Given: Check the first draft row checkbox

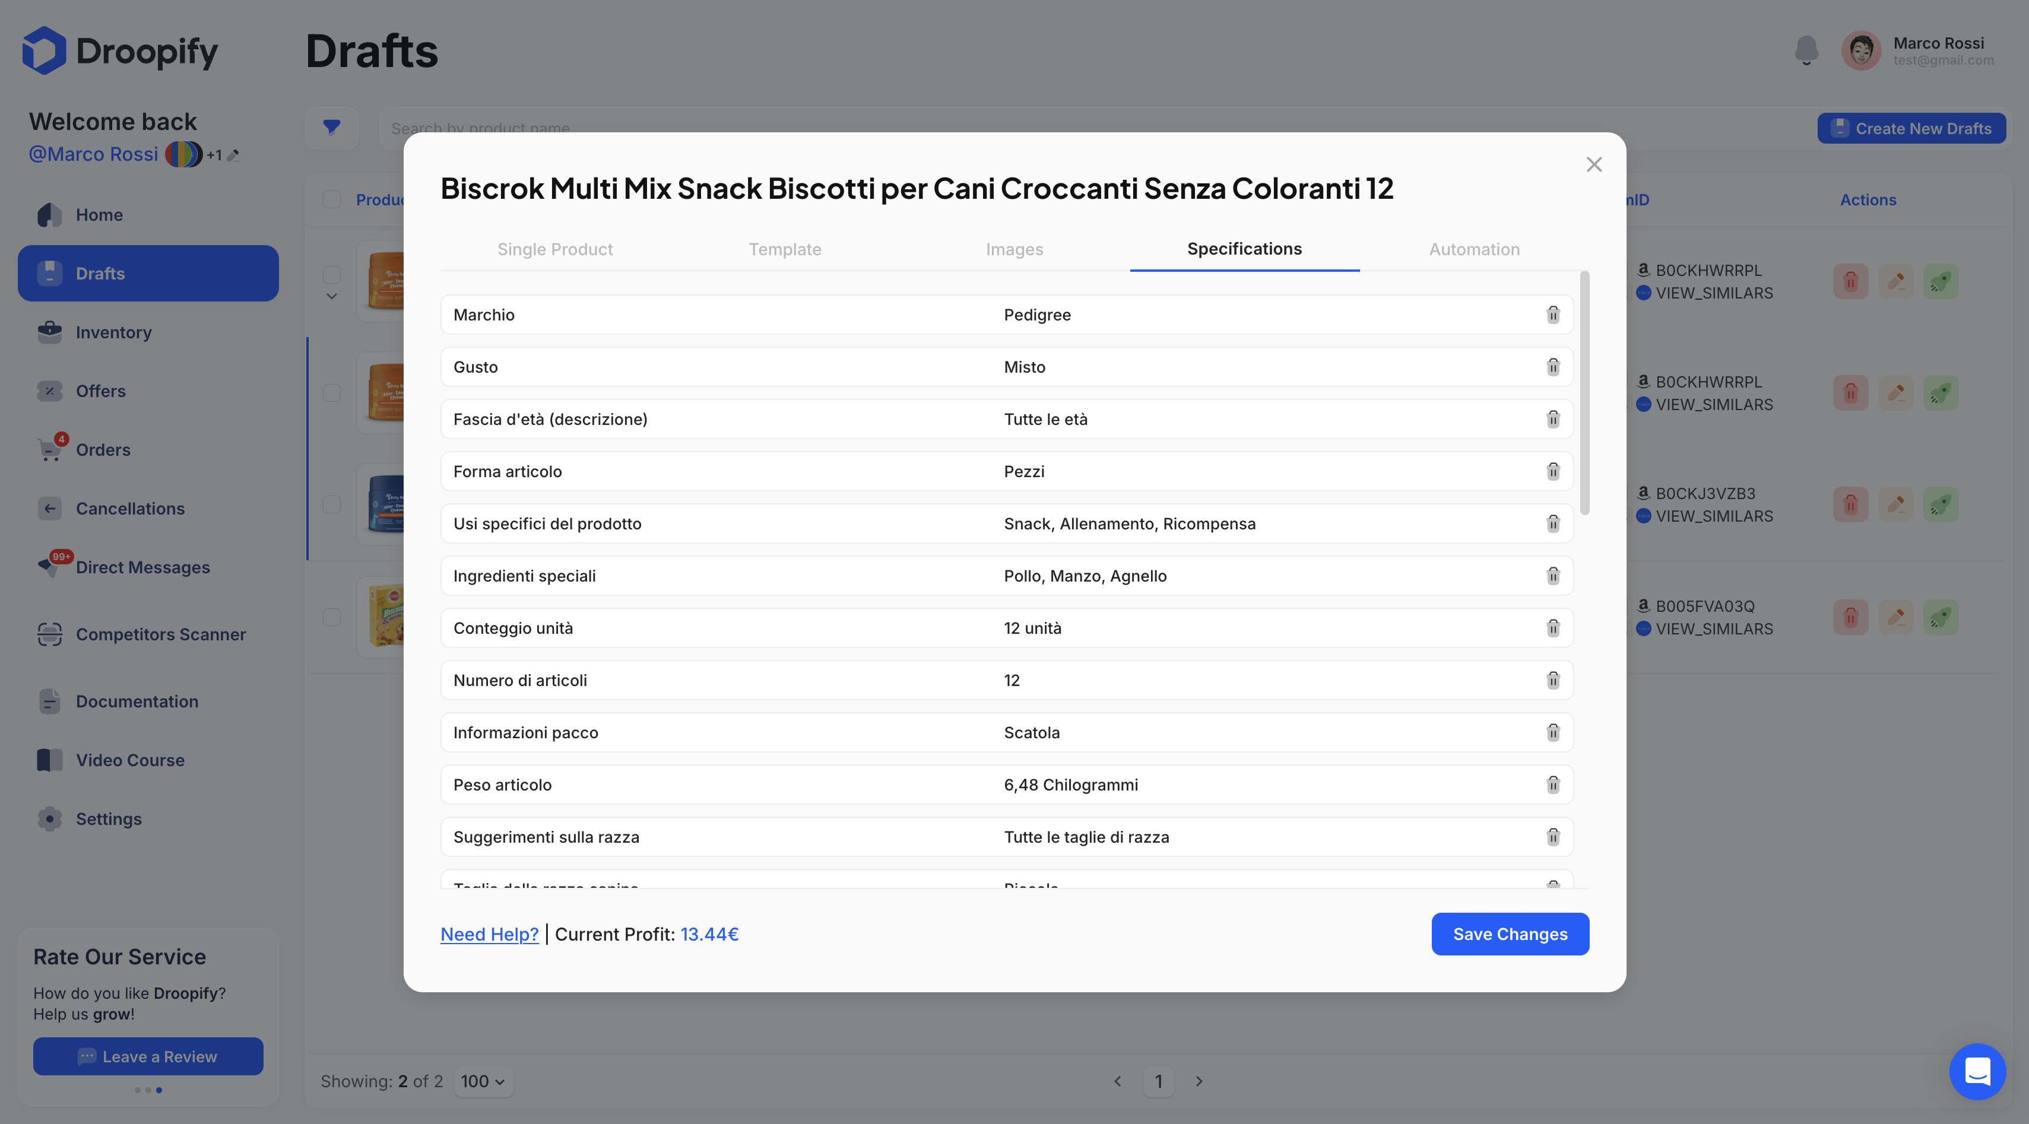Looking at the screenshot, I should tap(332, 274).
